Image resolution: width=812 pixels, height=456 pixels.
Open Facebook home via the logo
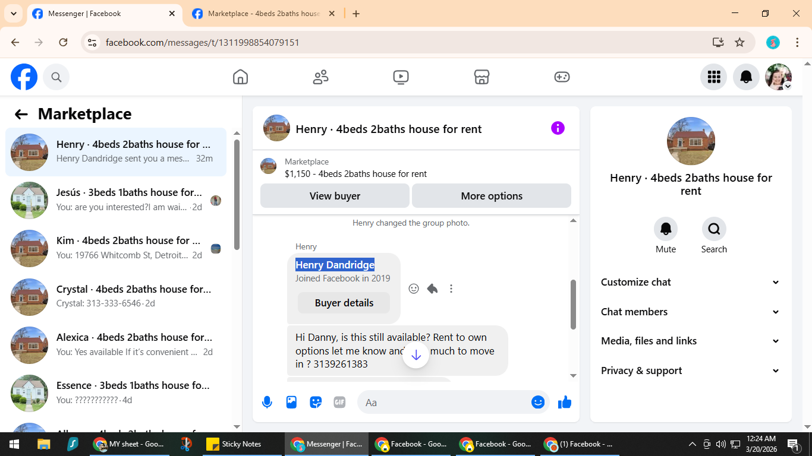click(x=24, y=77)
